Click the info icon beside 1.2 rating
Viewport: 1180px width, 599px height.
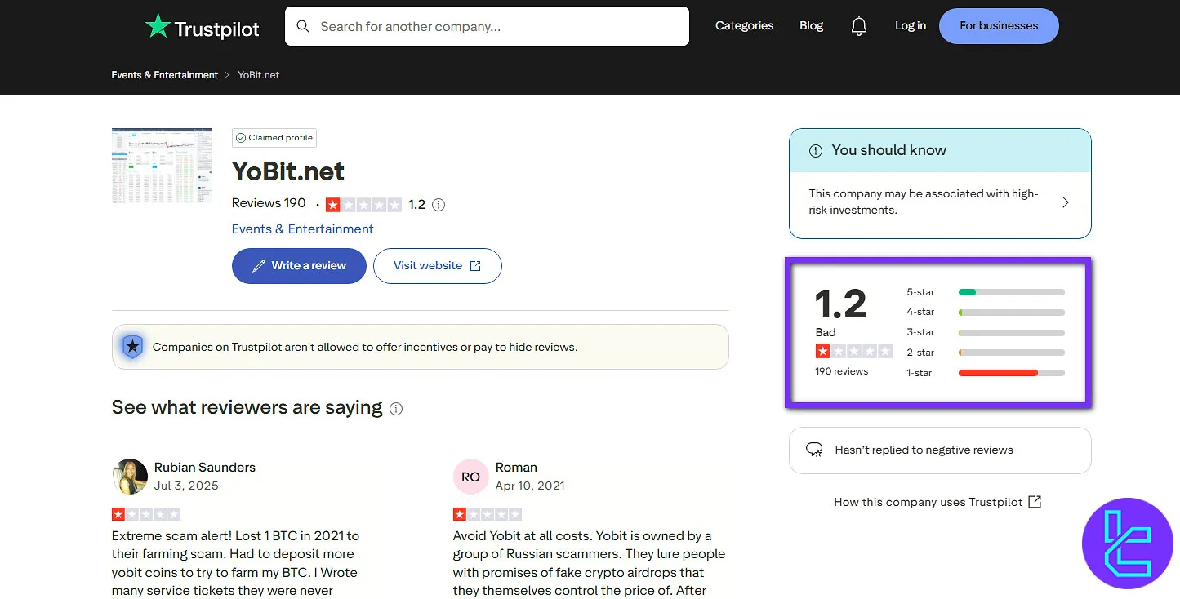coord(439,205)
